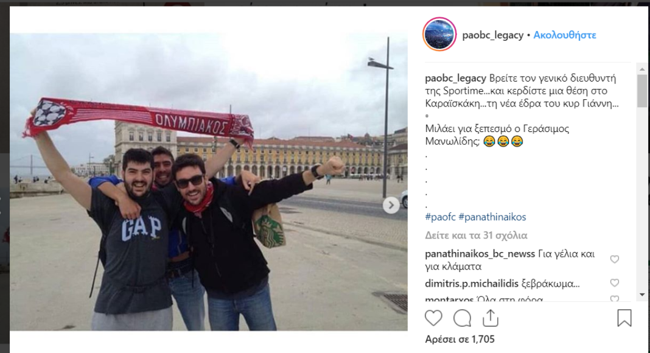The width and height of the screenshot is (650, 353).
Task: Click the paobc_legacy username in the caption
Action: click(456, 79)
